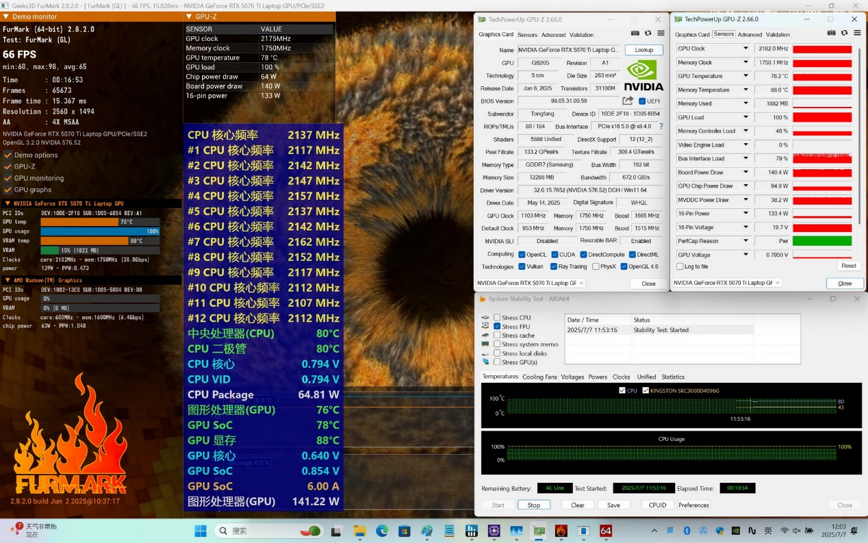868x543 pixels.
Task: Toggle FurMark Demo options checkbox
Action: [8, 155]
